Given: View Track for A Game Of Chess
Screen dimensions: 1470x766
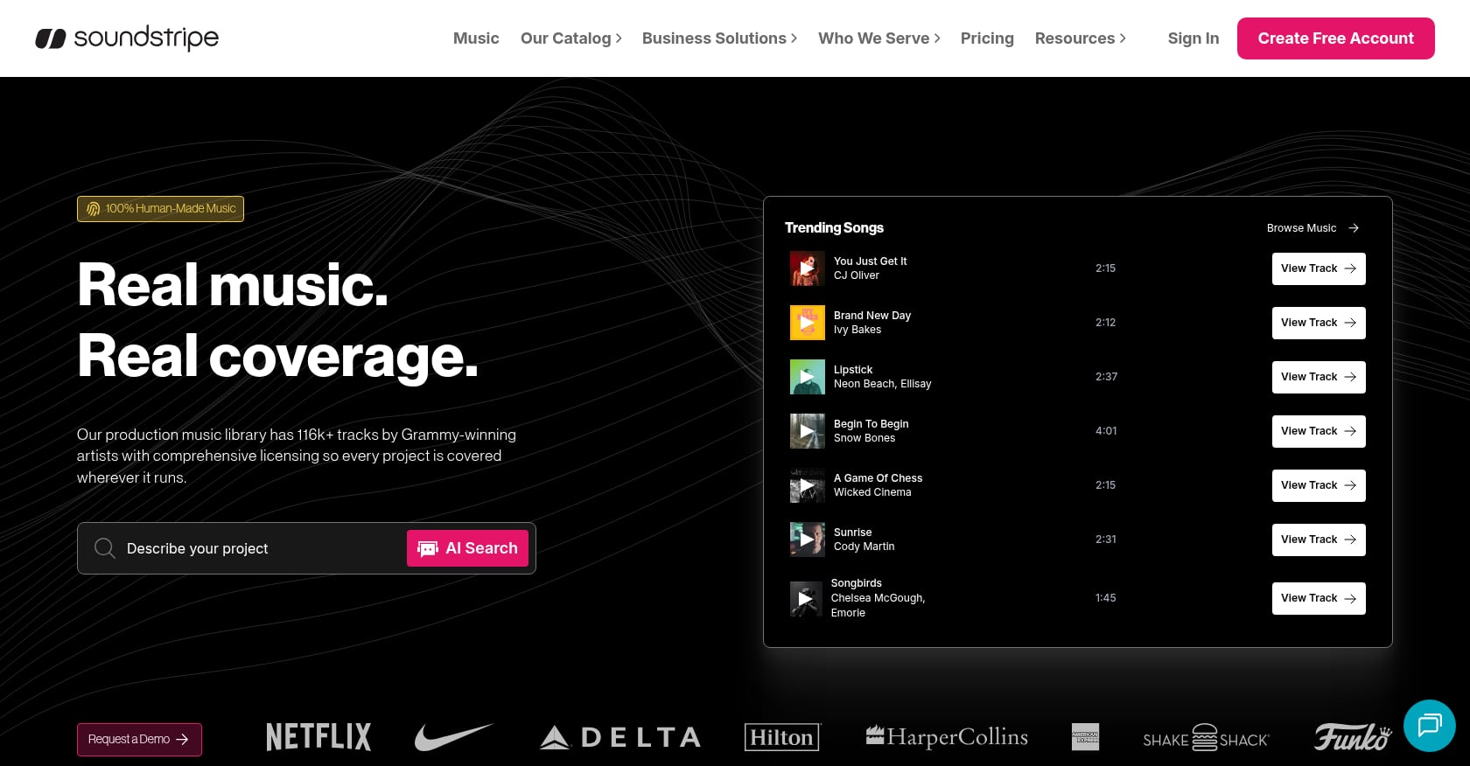Looking at the screenshot, I should [1319, 485].
